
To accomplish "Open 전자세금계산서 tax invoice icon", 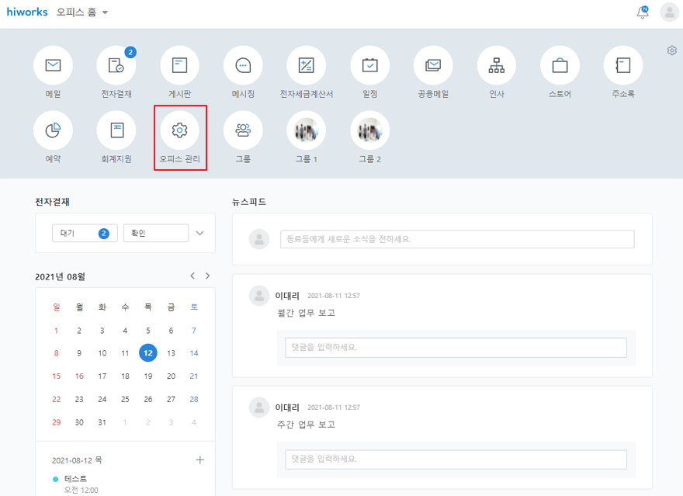I will pyautogui.click(x=306, y=66).
